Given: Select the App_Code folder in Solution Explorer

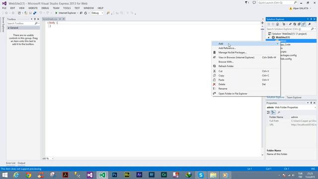Looking at the screenshot, I should click(285, 44).
